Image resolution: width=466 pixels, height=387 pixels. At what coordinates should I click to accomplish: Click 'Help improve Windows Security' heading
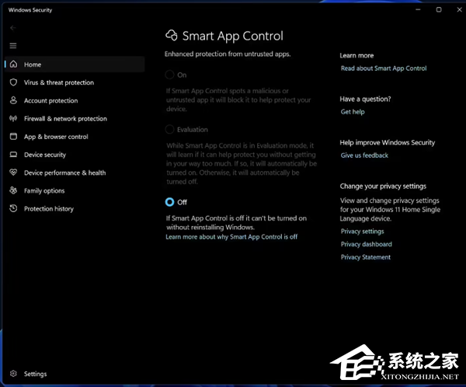(388, 142)
